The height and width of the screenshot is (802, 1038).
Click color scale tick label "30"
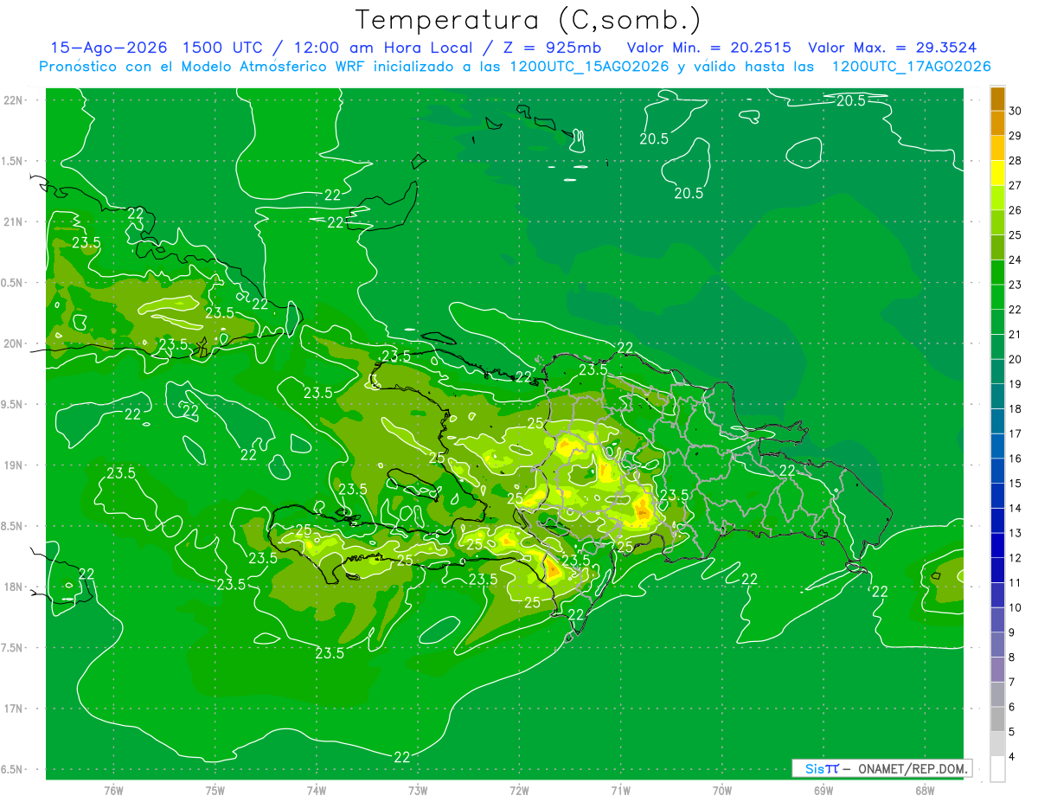pos(1016,111)
